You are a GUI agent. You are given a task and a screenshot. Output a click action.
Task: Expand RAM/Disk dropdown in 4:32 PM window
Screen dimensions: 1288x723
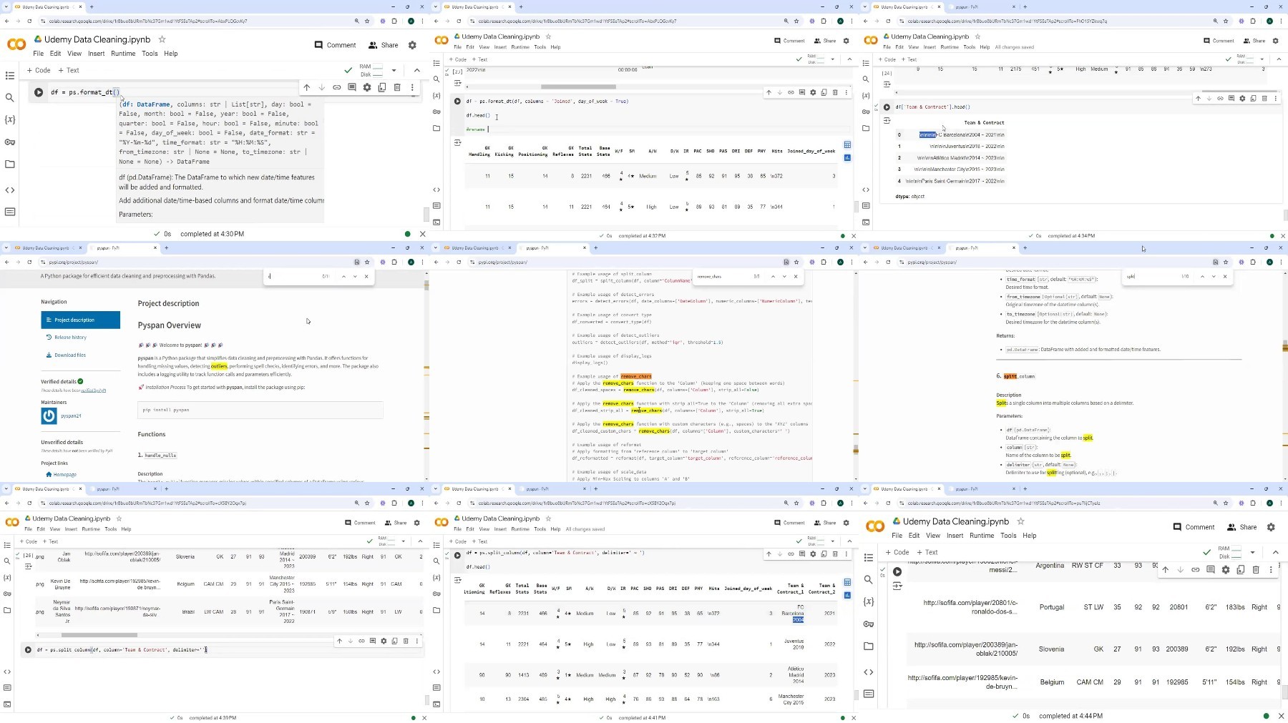tap(832, 59)
